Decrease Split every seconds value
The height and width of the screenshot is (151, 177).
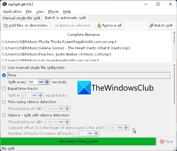tap(41, 82)
